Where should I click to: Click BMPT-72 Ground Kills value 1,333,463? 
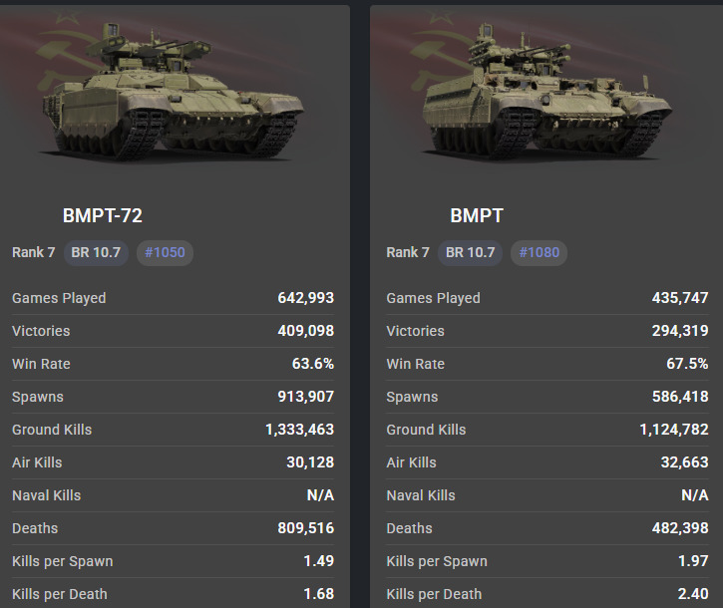point(299,430)
